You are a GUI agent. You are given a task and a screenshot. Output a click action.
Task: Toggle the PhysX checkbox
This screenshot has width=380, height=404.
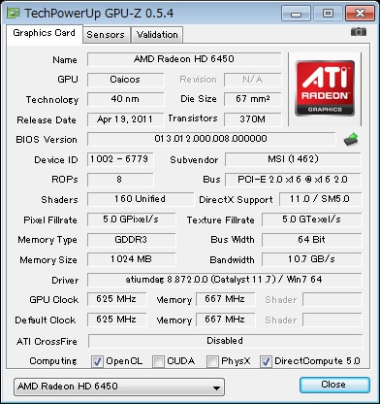(212, 361)
